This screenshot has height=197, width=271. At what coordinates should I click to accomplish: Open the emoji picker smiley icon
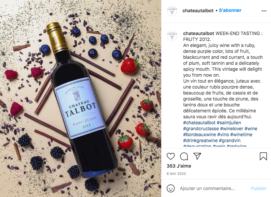pyautogui.click(x=171, y=188)
